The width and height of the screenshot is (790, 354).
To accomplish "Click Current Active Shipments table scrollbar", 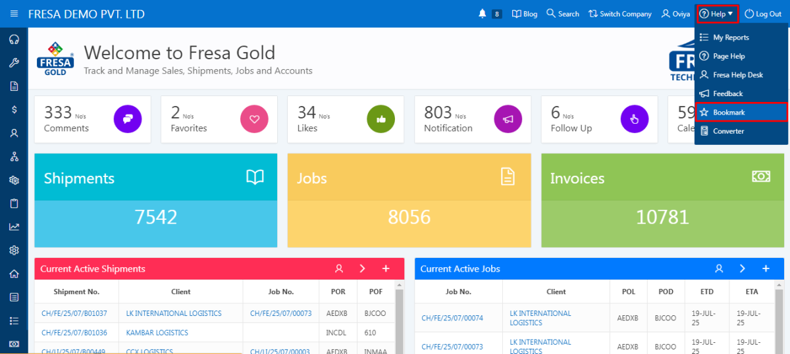I will pyautogui.click(x=399, y=318).
